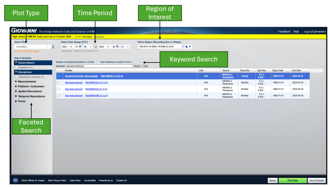Collapse the Observations facet
This screenshot has height=187, width=330.
click(x=33, y=63)
